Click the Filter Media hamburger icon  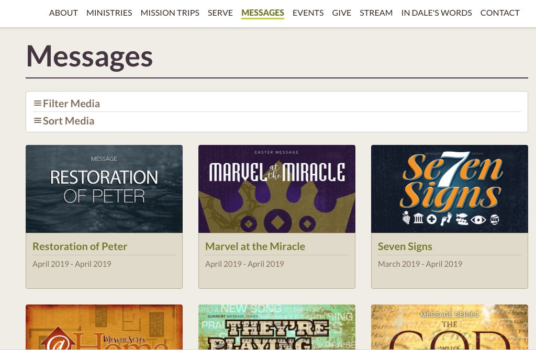[37, 103]
